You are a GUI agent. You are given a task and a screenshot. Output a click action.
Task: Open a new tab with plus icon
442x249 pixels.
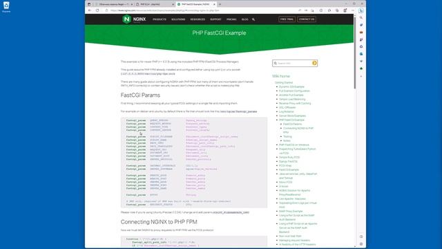[220, 4]
